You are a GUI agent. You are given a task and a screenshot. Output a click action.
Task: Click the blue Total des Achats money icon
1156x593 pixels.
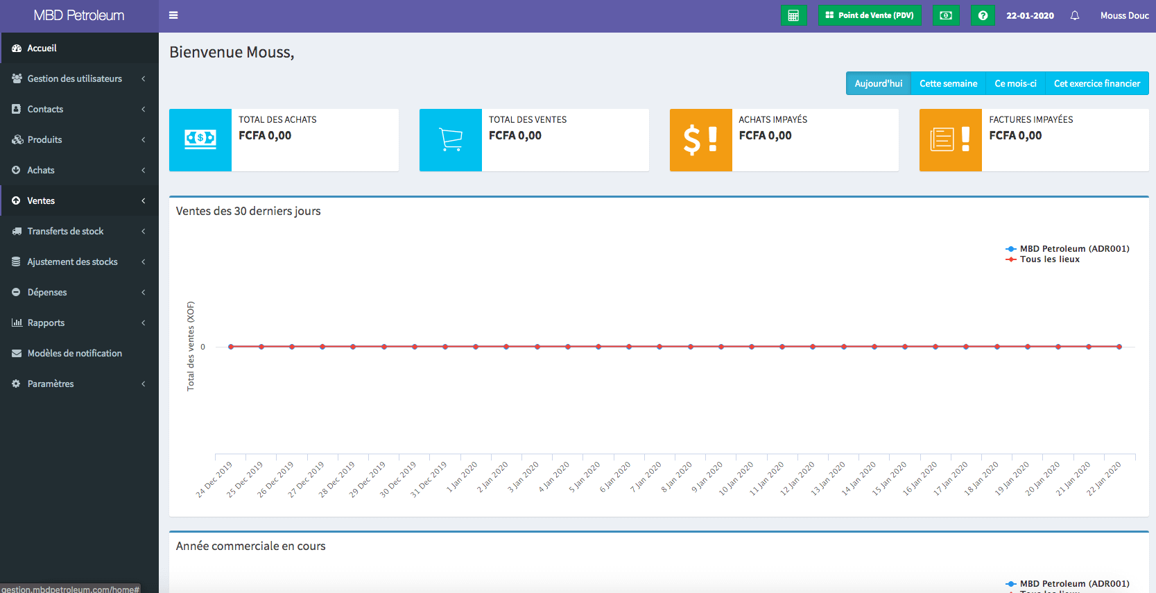[x=200, y=140]
